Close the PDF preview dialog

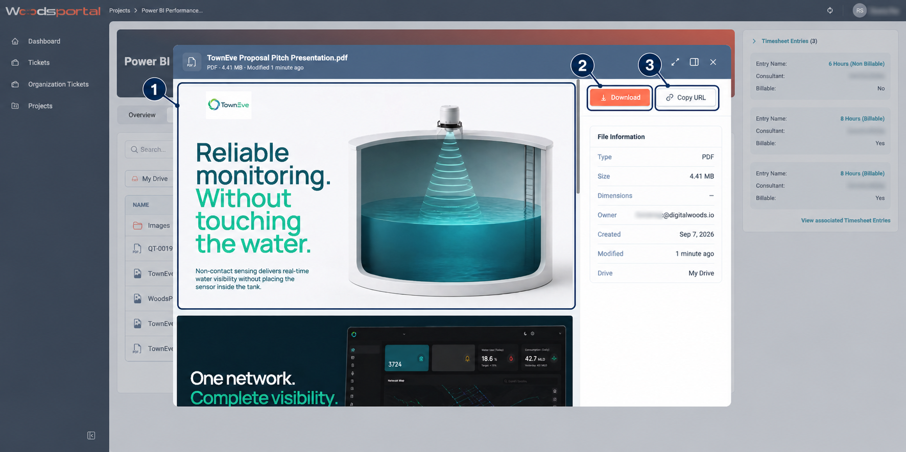713,62
